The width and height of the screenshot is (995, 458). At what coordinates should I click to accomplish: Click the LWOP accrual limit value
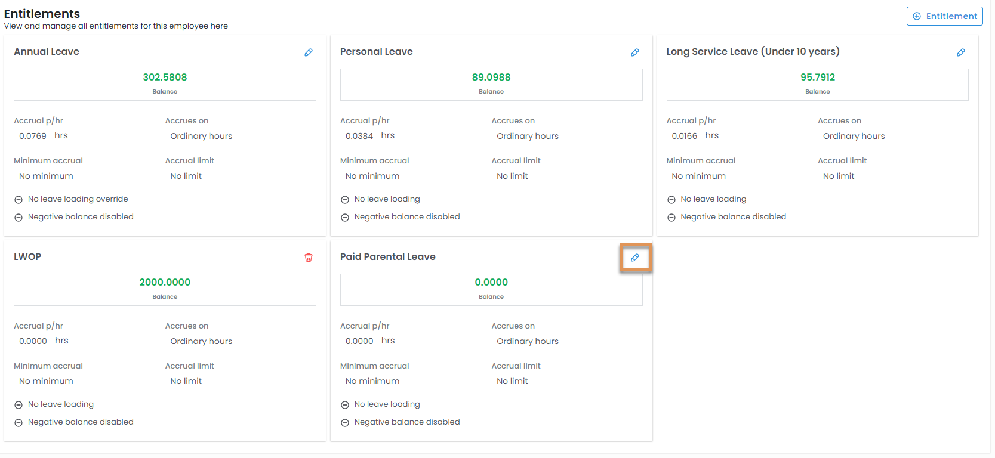186,381
